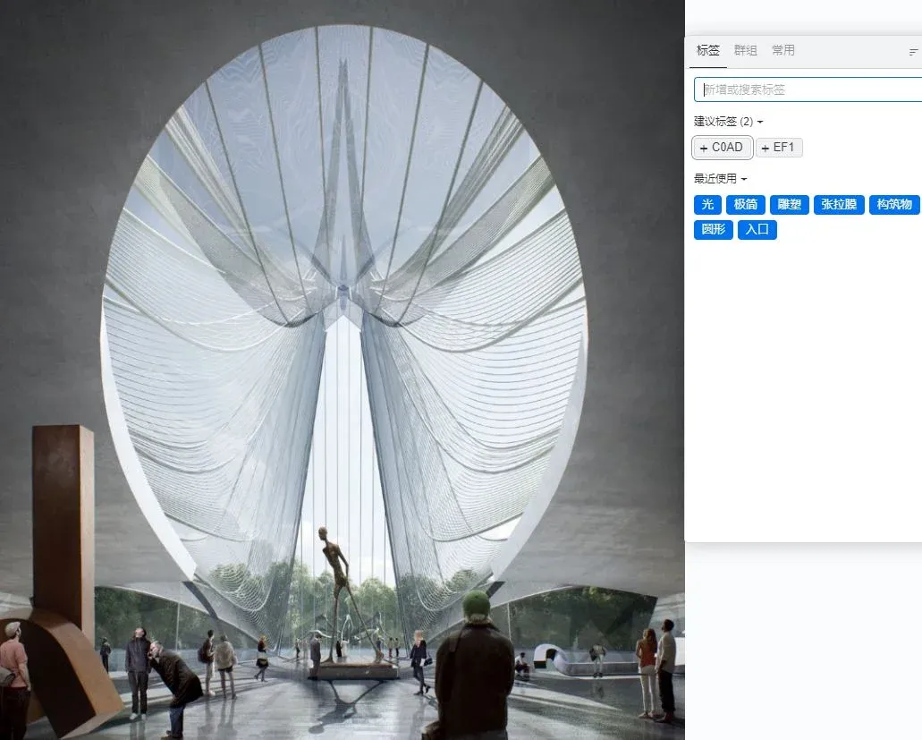Switch to the 标签 tab
The width and height of the screenshot is (922, 740).
click(707, 51)
